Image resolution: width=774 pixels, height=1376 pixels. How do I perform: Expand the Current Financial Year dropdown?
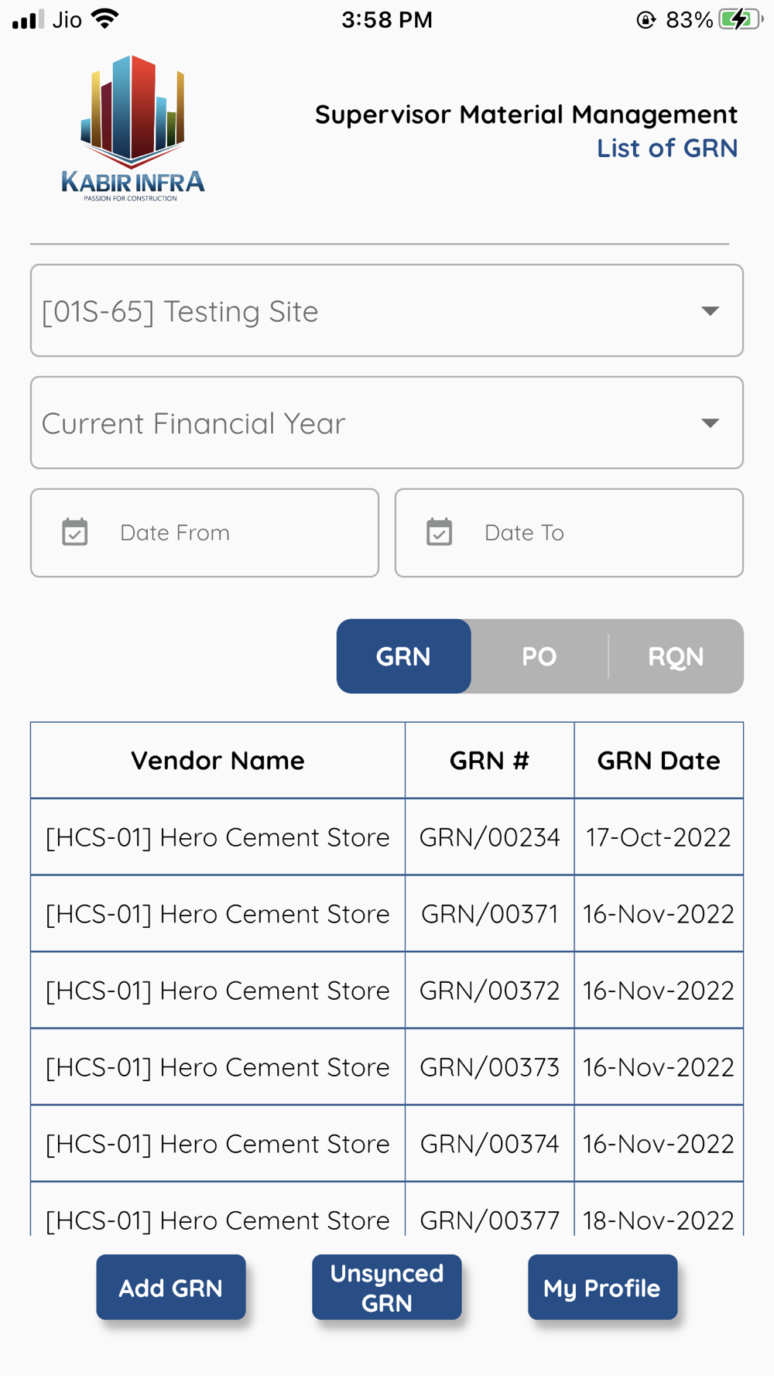click(x=387, y=423)
